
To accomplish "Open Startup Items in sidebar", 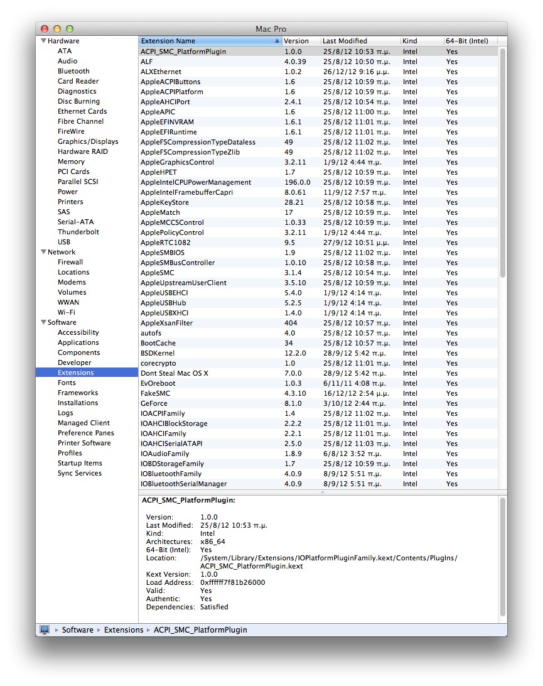I will click(x=80, y=464).
